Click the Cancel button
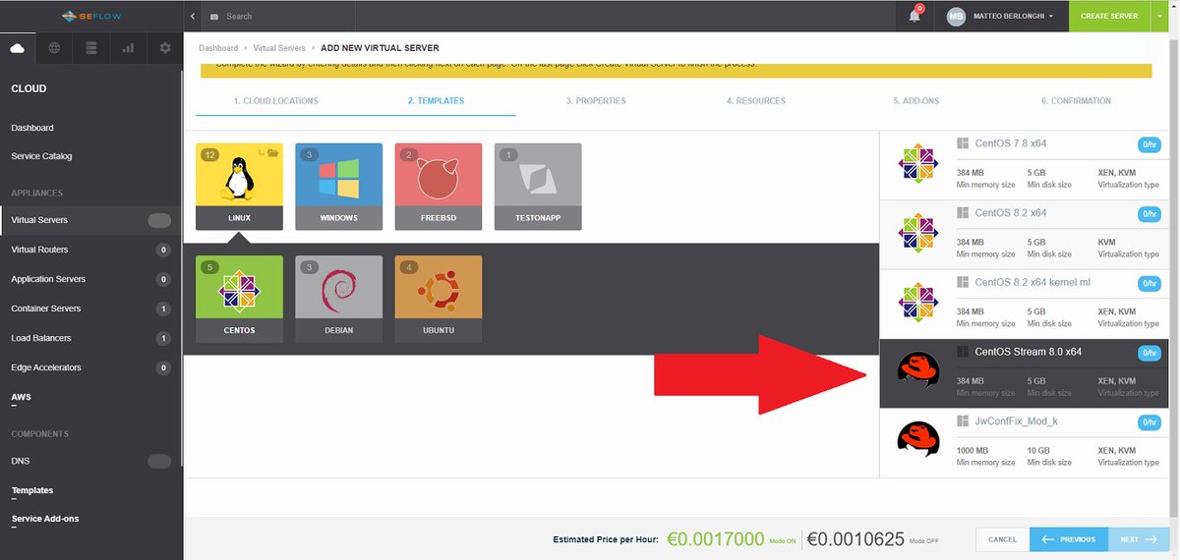1180x560 pixels. pos(1002,539)
